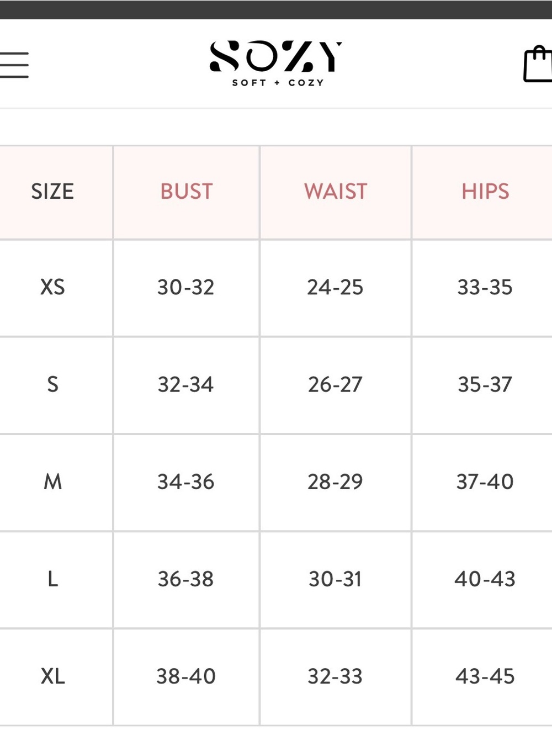Select the M hips value 37-40

point(485,481)
